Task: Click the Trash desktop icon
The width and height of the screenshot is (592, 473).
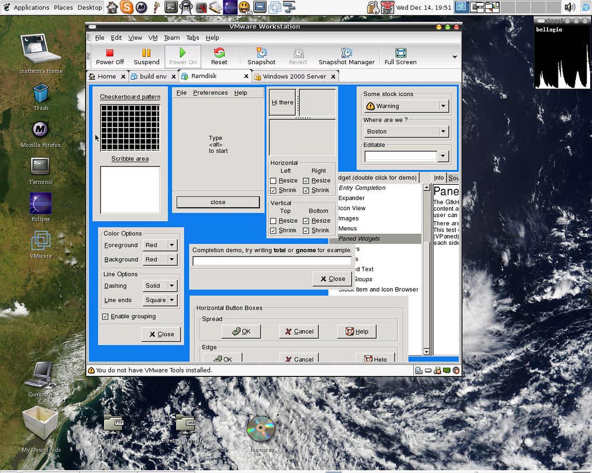Action: (x=40, y=93)
